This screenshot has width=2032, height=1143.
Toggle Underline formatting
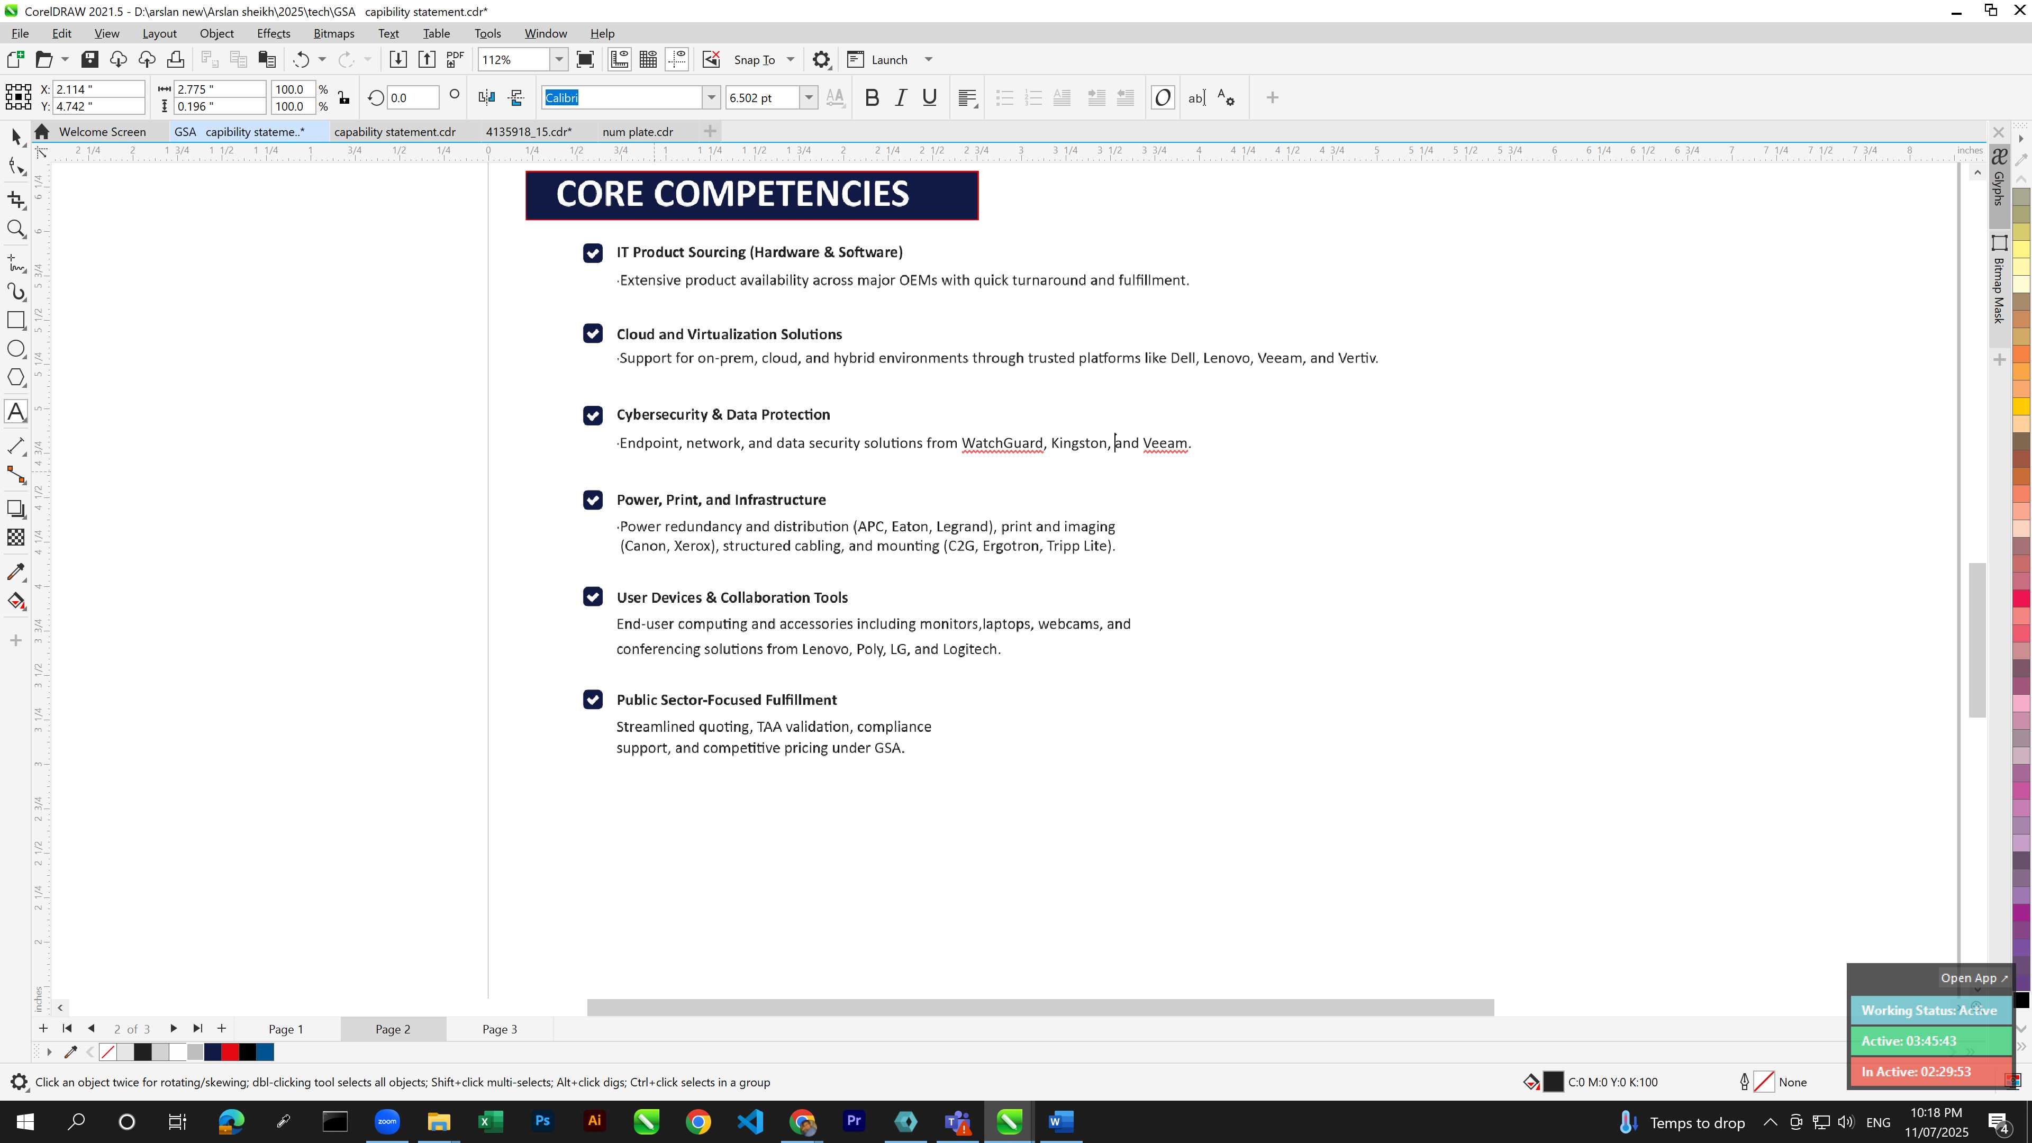(x=929, y=98)
